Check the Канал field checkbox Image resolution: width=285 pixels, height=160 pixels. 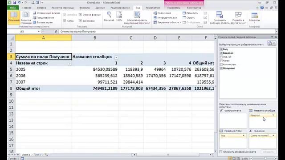coord(221,61)
